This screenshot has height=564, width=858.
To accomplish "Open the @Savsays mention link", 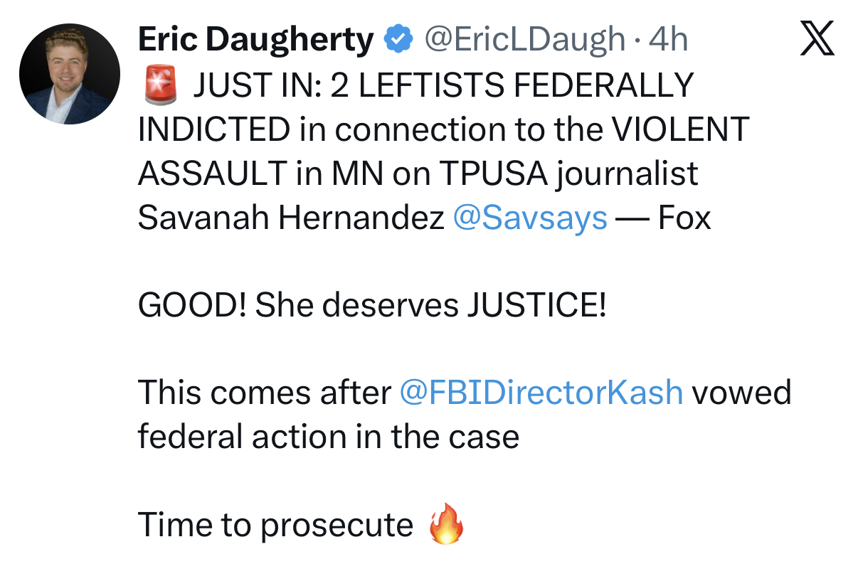I will click(x=530, y=218).
